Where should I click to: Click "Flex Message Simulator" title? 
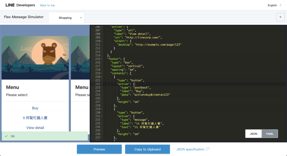pos(24,17)
